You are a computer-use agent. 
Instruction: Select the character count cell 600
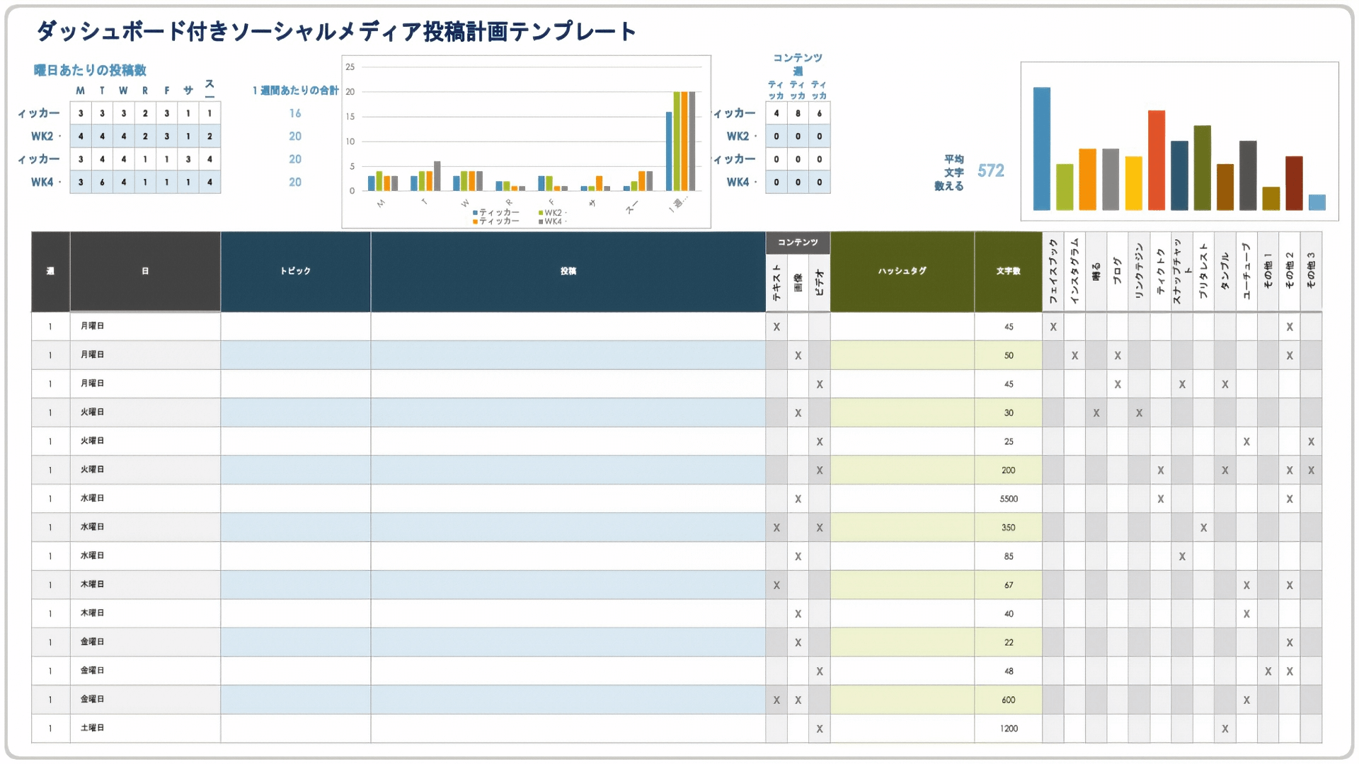point(1008,700)
